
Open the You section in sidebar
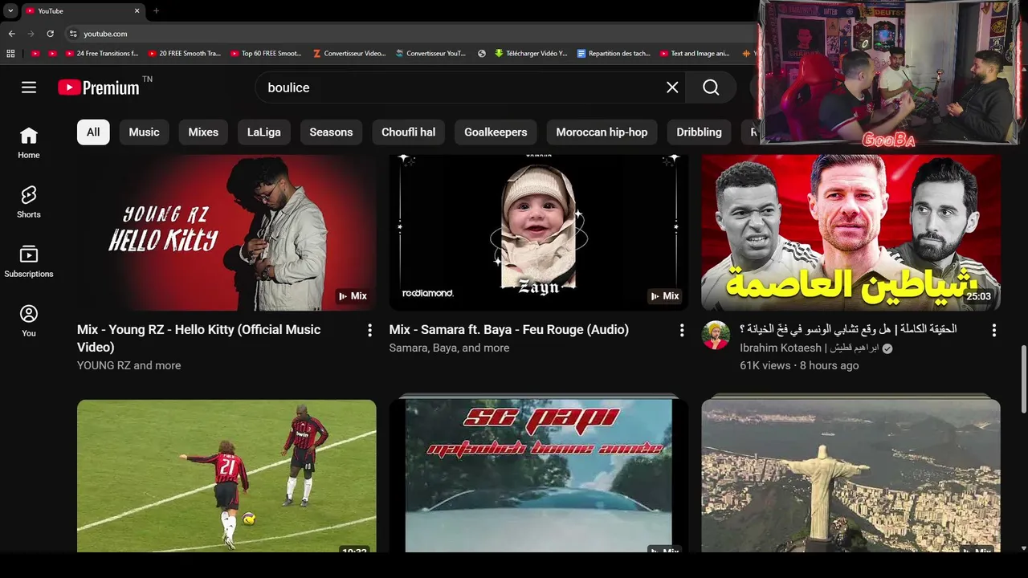point(29,322)
